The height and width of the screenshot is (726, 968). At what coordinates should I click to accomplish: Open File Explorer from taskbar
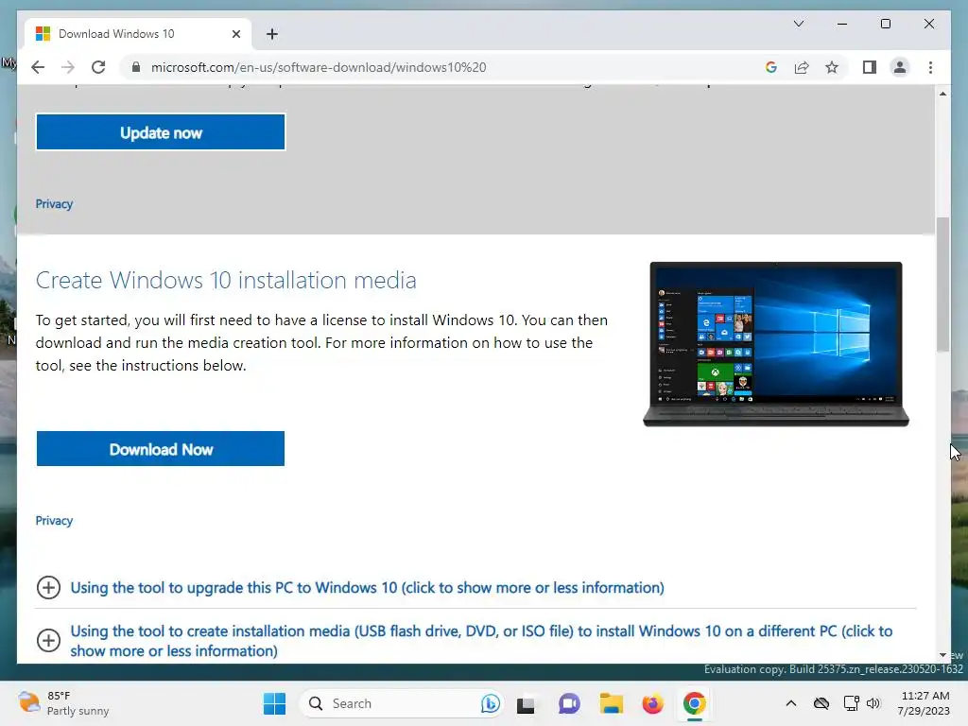(x=612, y=703)
